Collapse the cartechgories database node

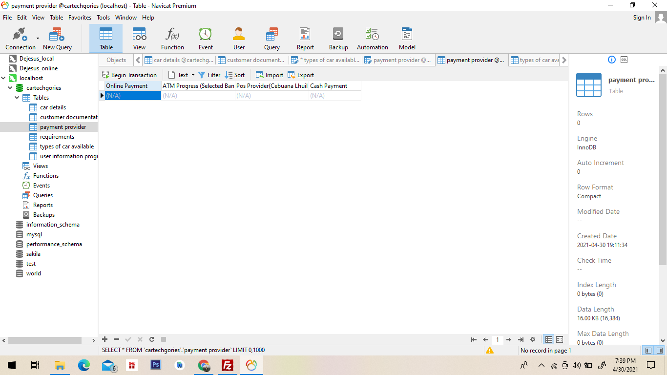10,88
